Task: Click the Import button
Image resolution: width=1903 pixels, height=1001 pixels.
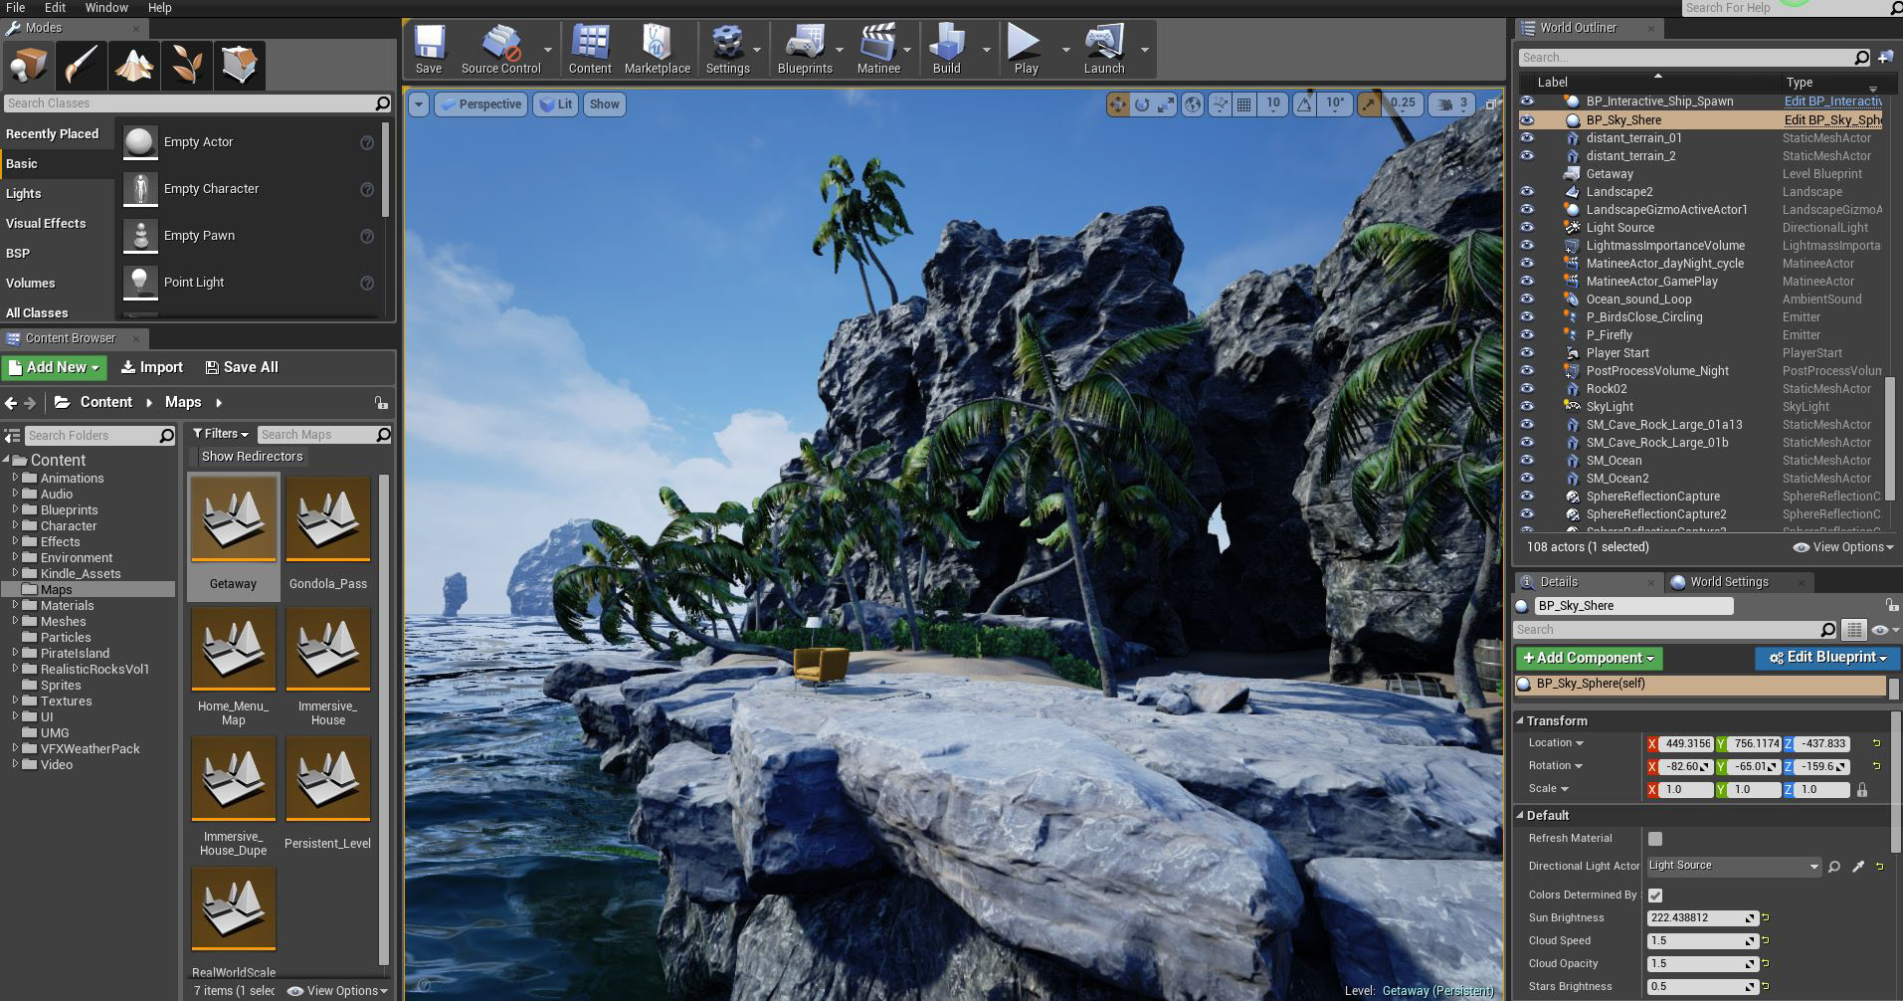Action: tap(152, 367)
